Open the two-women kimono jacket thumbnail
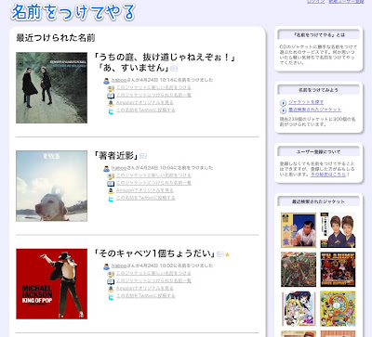This screenshot has height=337, width=372. [338, 230]
